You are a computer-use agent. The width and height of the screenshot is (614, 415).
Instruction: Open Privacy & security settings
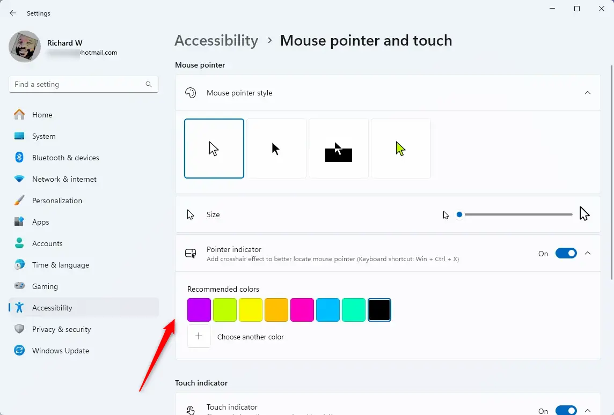click(83, 329)
